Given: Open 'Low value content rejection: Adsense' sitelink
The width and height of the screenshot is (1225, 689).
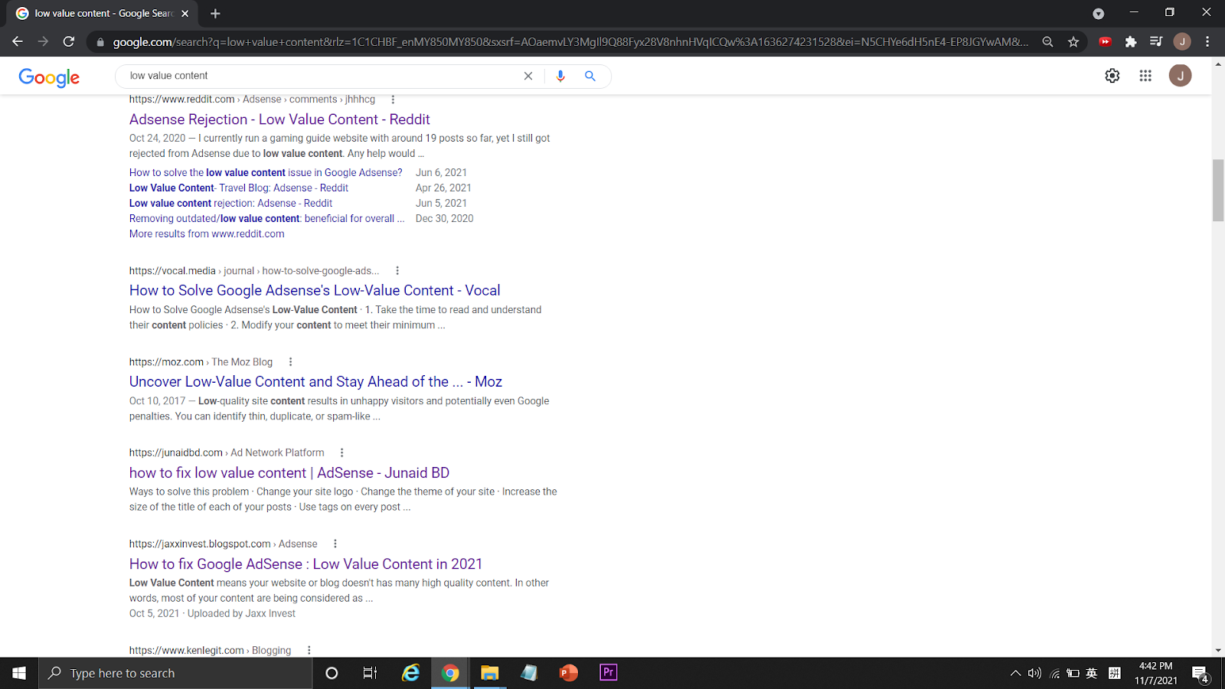Looking at the screenshot, I should [x=230, y=204].
